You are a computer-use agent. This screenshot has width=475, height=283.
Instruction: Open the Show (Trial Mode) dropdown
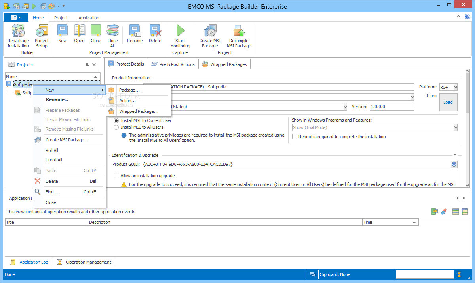(x=456, y=127)
